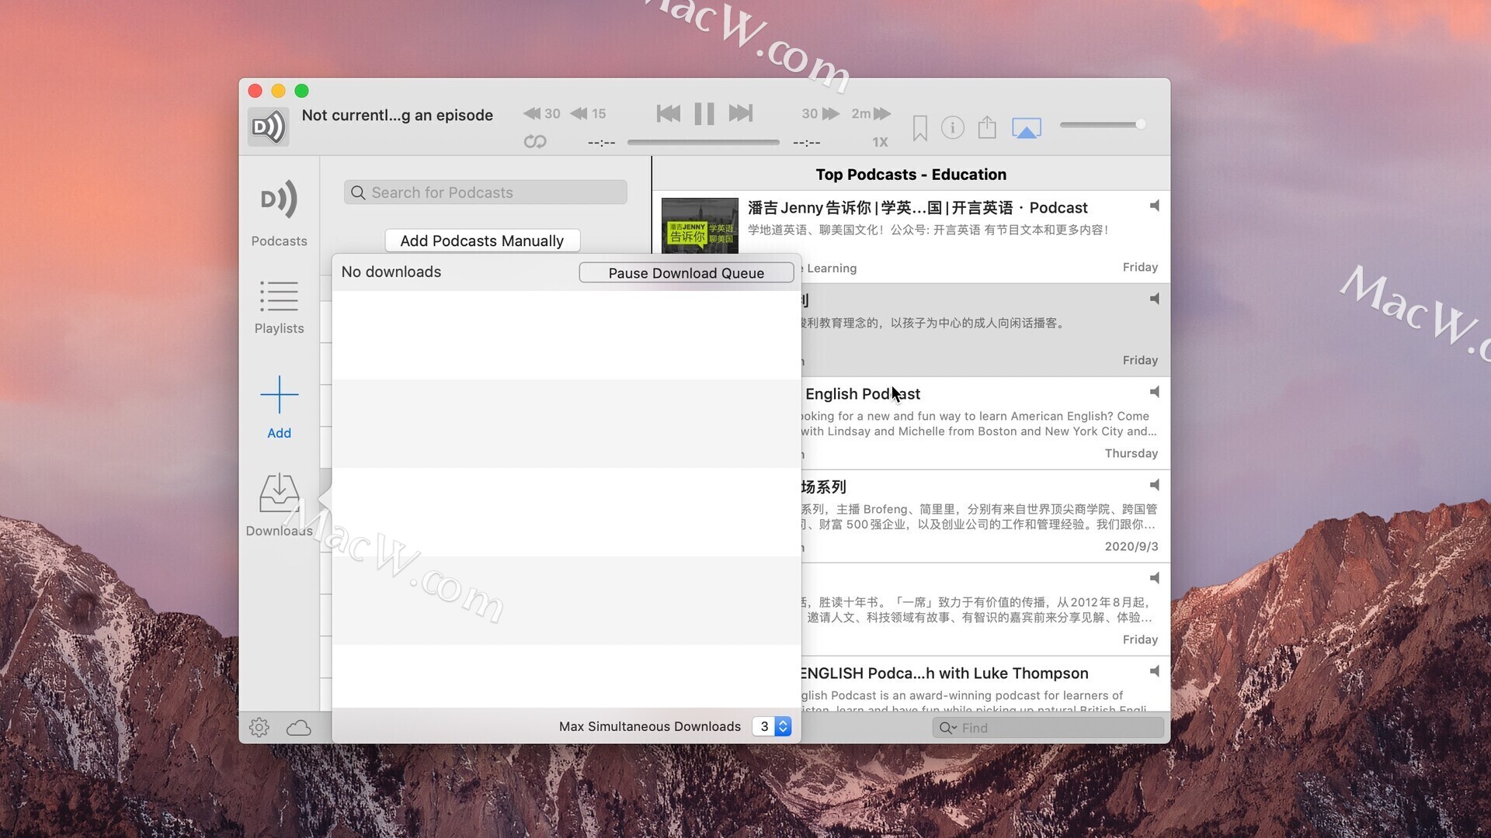
Task: Click the 2020/9/3 date label
Action: [x=1131, y=546]
